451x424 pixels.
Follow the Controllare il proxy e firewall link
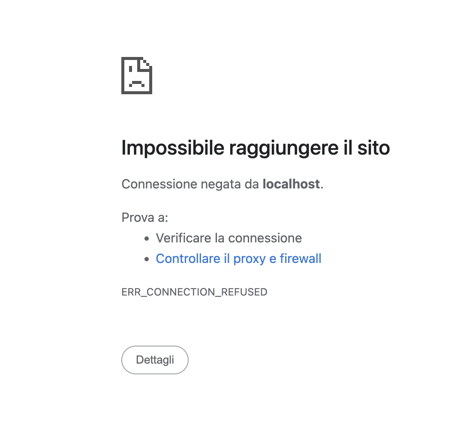[x=238, y=259]
